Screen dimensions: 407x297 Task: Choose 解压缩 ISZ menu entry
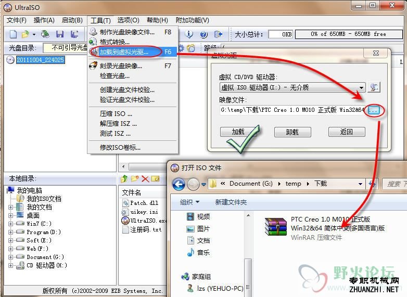coord(132,123)
